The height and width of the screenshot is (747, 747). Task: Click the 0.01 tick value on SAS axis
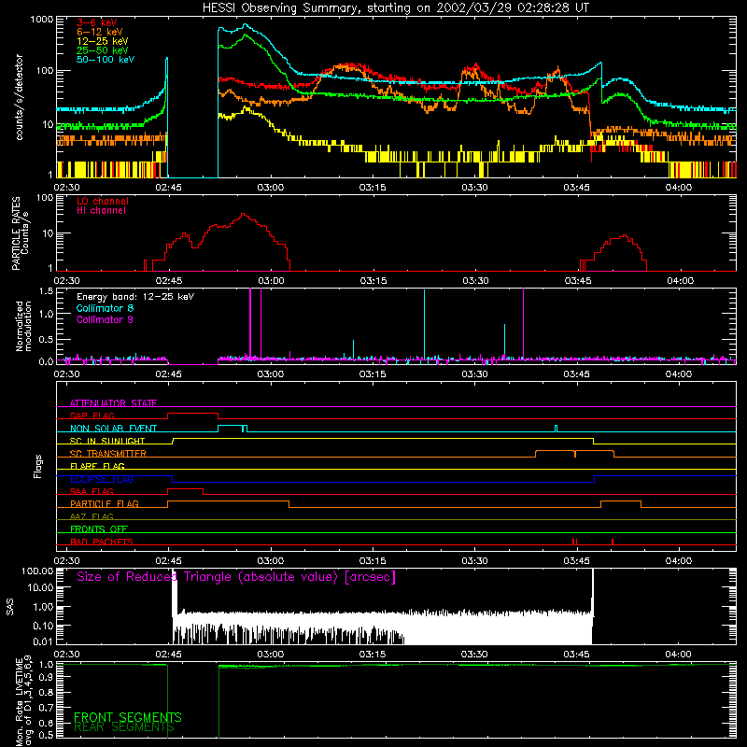(x=43, y=641)
